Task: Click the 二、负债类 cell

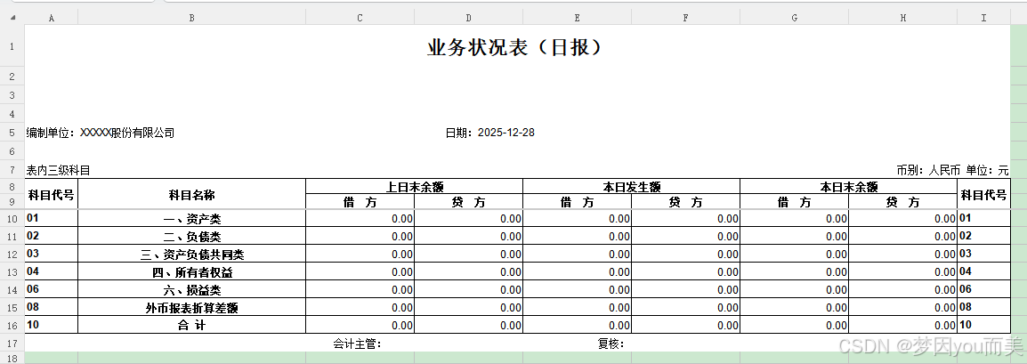Action: click(x=192, y=237)
